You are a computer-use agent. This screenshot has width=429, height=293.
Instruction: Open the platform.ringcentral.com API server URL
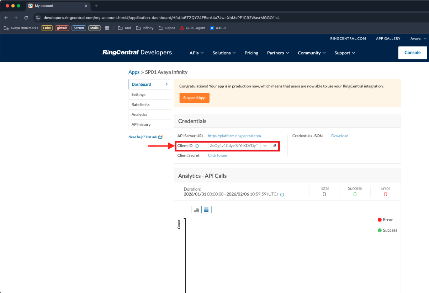[234, 136]
